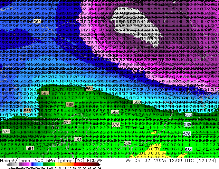Click the '24' positive legend scale value
The width and height of the screenshot is (219, 169).
click(75, 168)
